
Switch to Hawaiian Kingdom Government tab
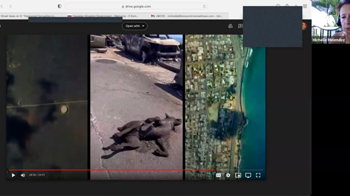(x=103, y=16)
